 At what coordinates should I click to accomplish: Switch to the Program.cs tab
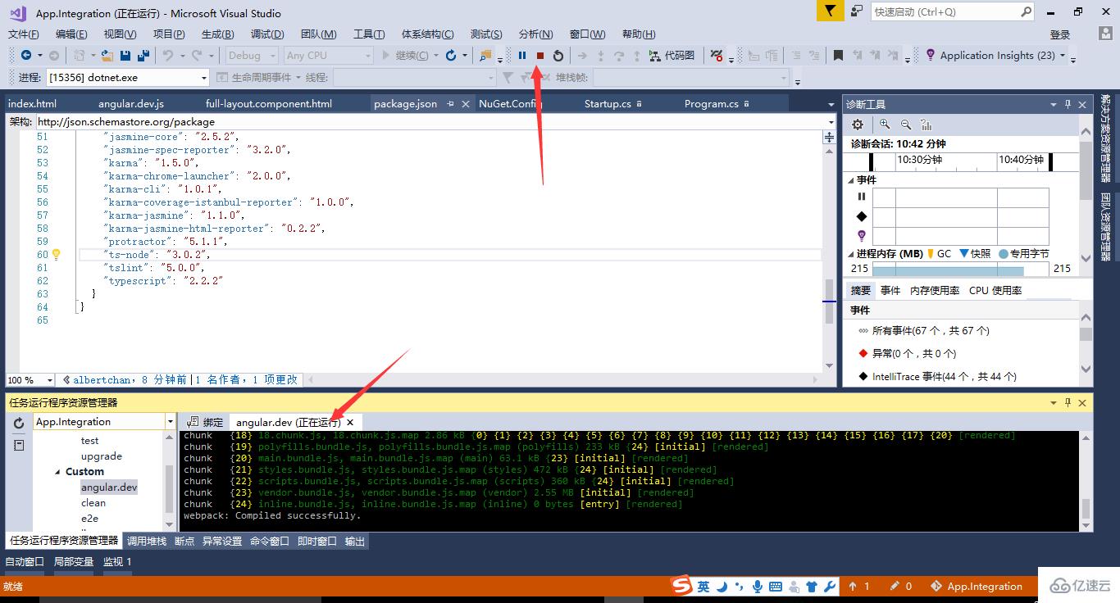[x=712, y=104]
